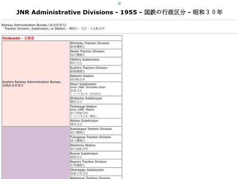Viewport: 239px width, 179px height.
Task: Select the Fukagawa Traction Division cell
Action: coord(96,139)
